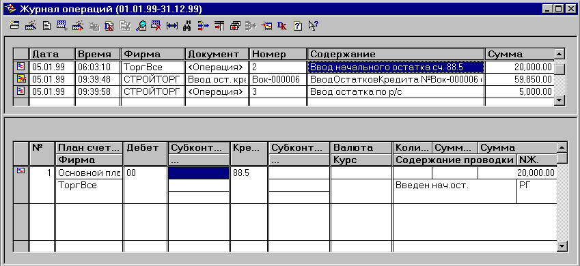Image resolution: width=580 pixels, height=266 pixels.
Task: Click the Дебет header in postings table
Action: pos(146,153)
